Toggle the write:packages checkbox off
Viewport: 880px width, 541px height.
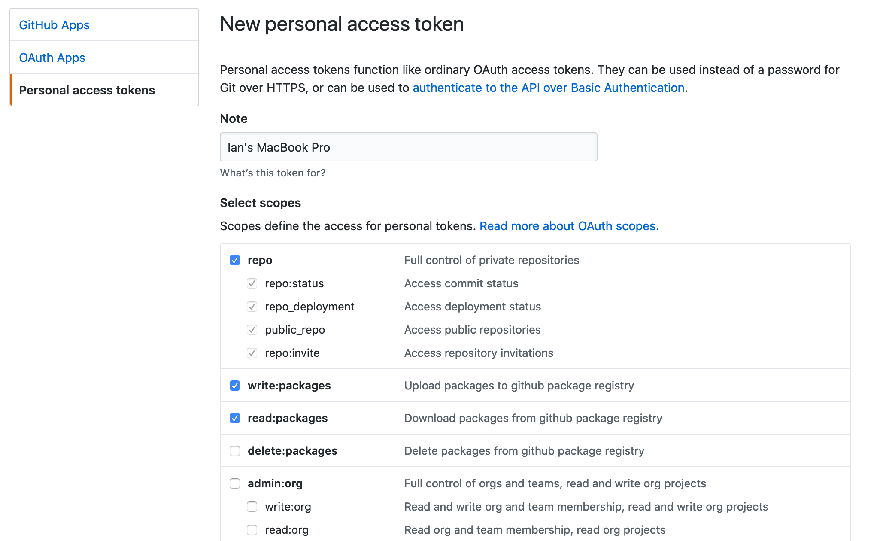(235, 386)
